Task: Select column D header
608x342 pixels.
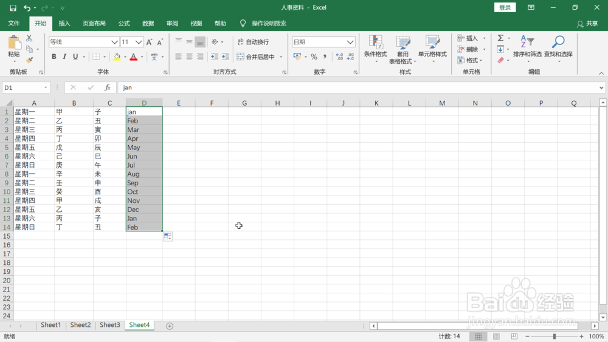Action: click(144, 103)
